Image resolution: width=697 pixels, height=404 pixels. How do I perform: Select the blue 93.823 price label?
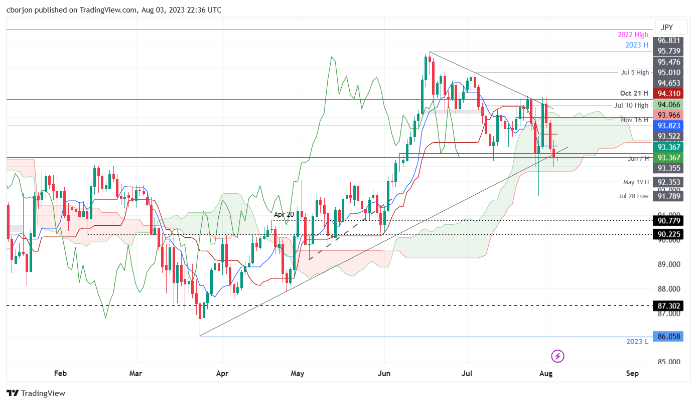click(x=668, y=126)
